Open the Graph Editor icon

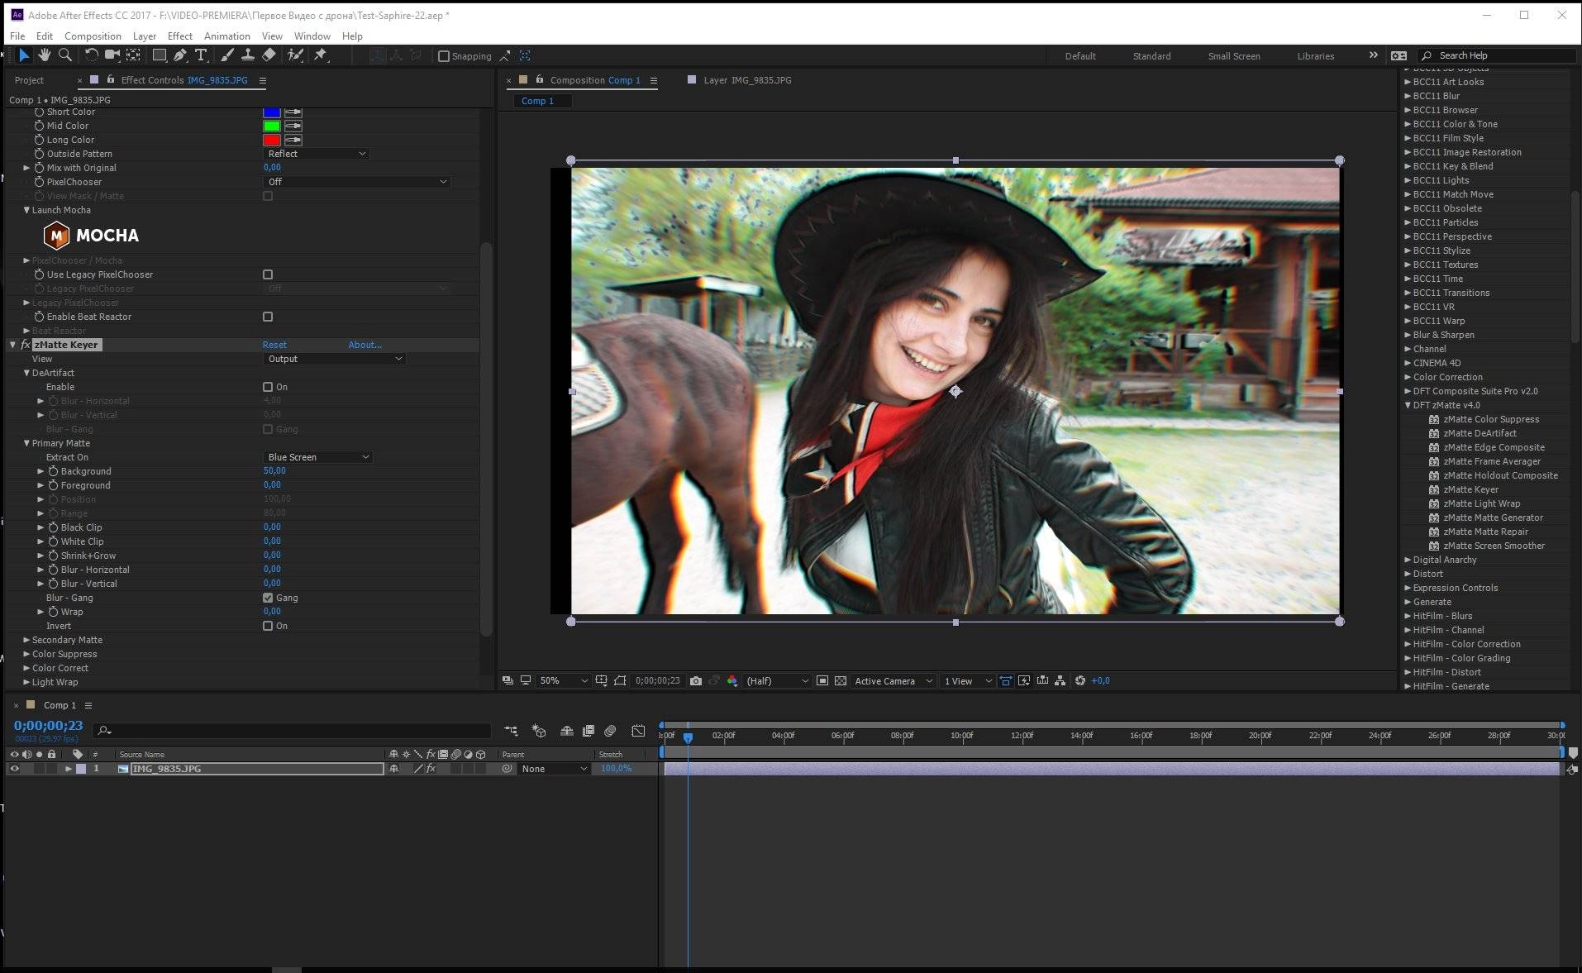coord(638,731)
